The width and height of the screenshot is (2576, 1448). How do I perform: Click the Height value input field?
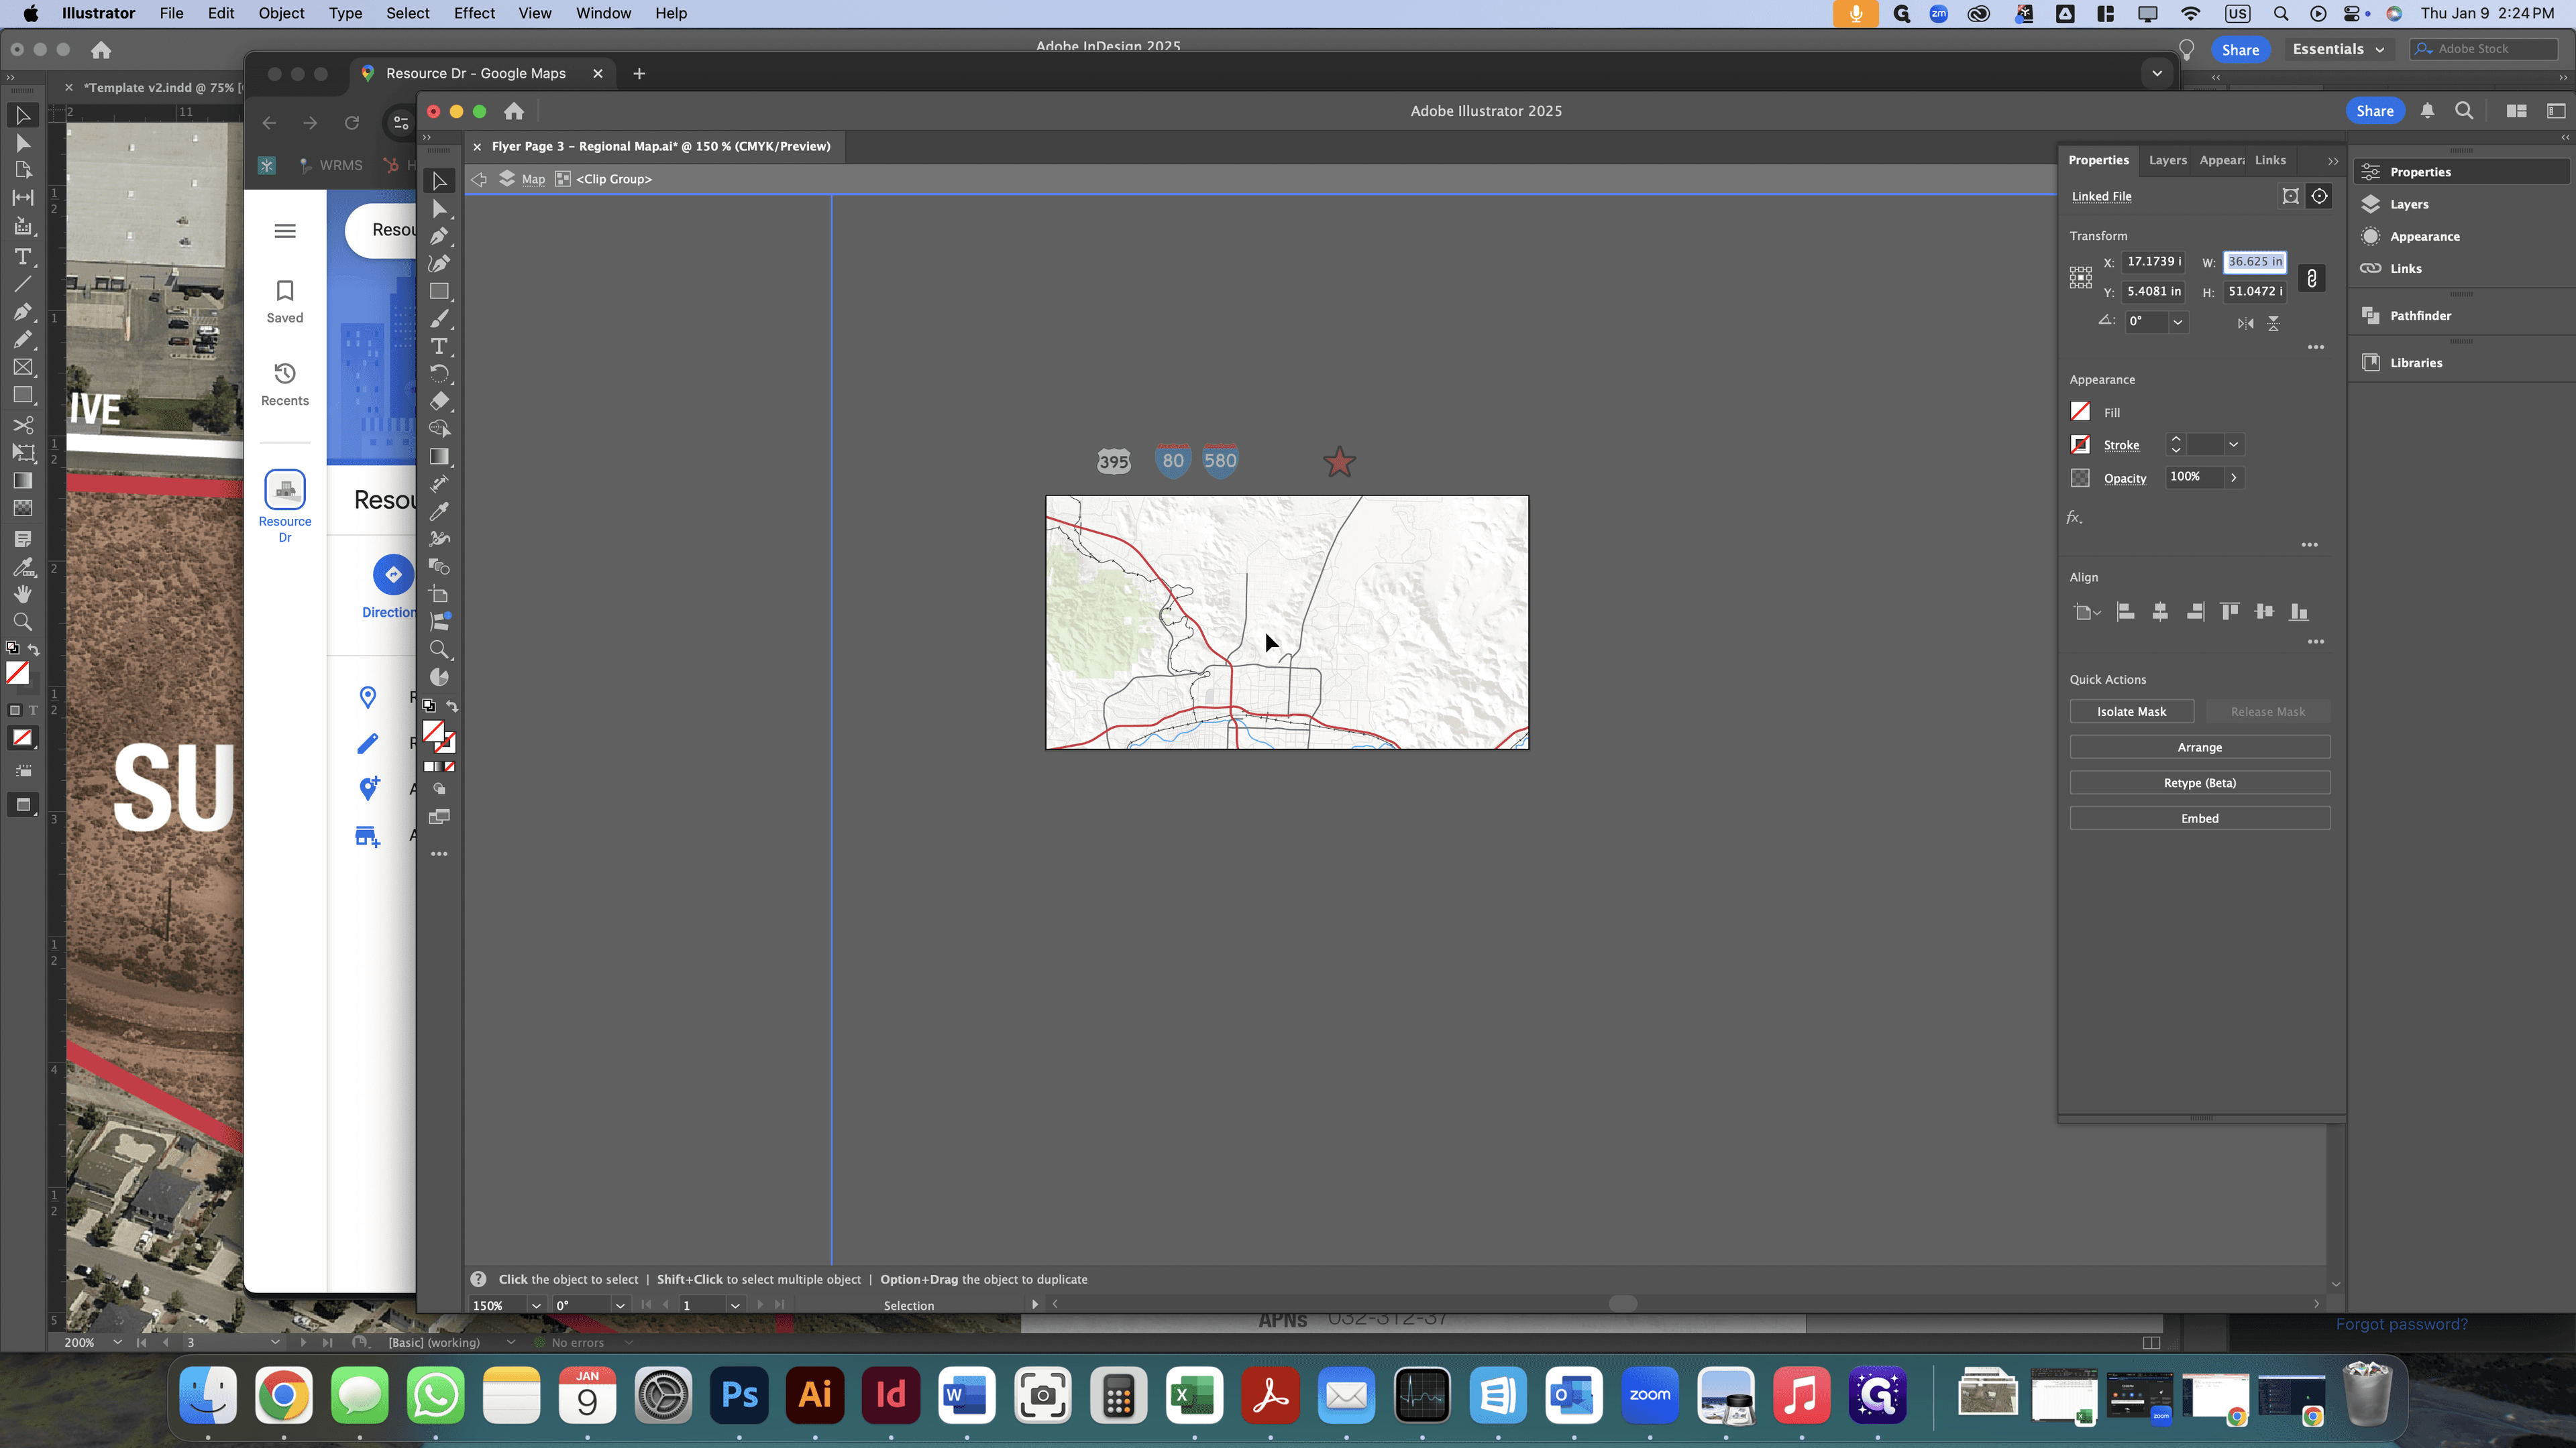coord(2255,292)
